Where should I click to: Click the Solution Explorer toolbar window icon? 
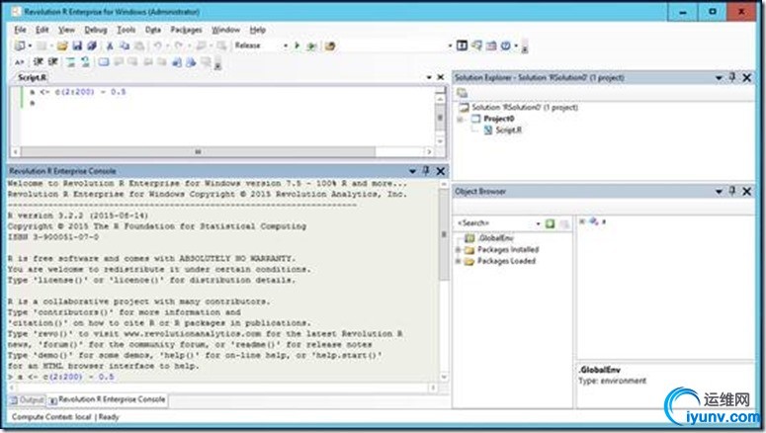pyautogui.click(x=463, y=45)
